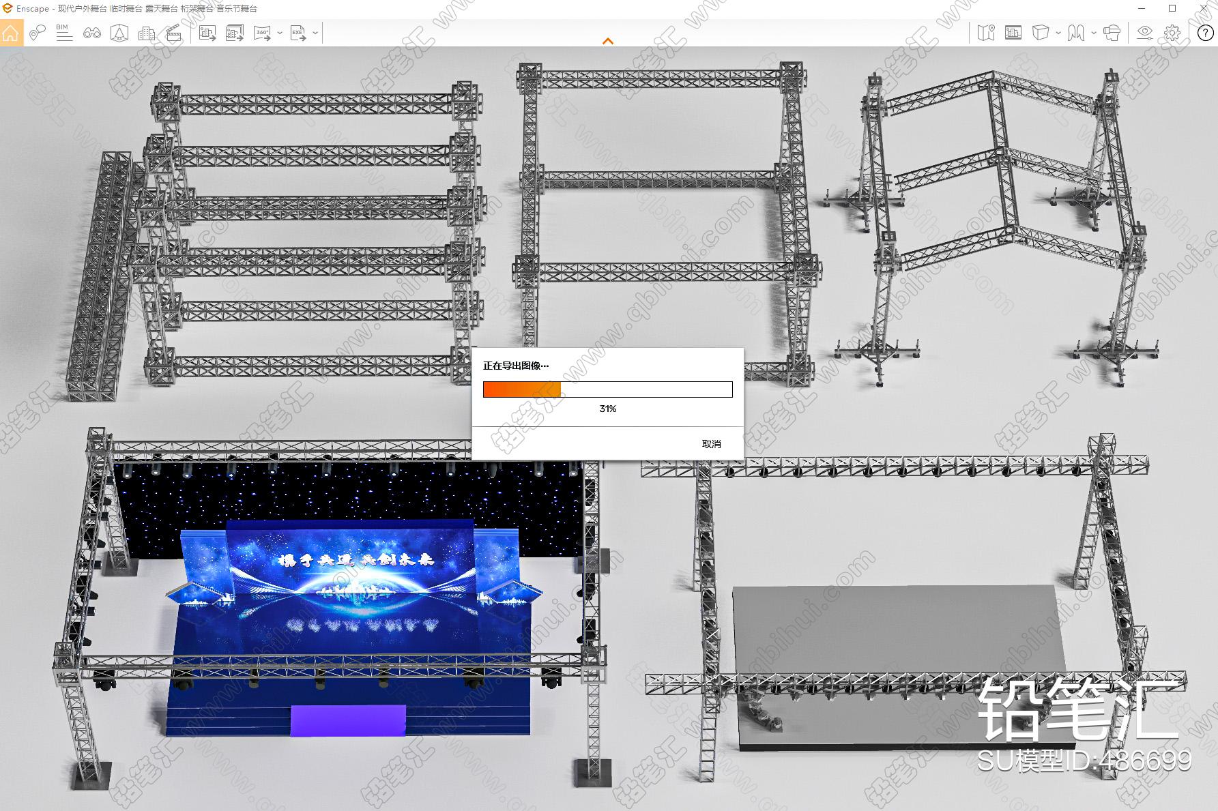Click the 正在导出图像 dialog title text
Image resolution: width=1218 pixels, height=811 pixels.
pos(516,366)
